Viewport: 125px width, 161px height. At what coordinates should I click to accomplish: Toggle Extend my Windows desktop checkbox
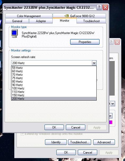[x=22, y=134]
